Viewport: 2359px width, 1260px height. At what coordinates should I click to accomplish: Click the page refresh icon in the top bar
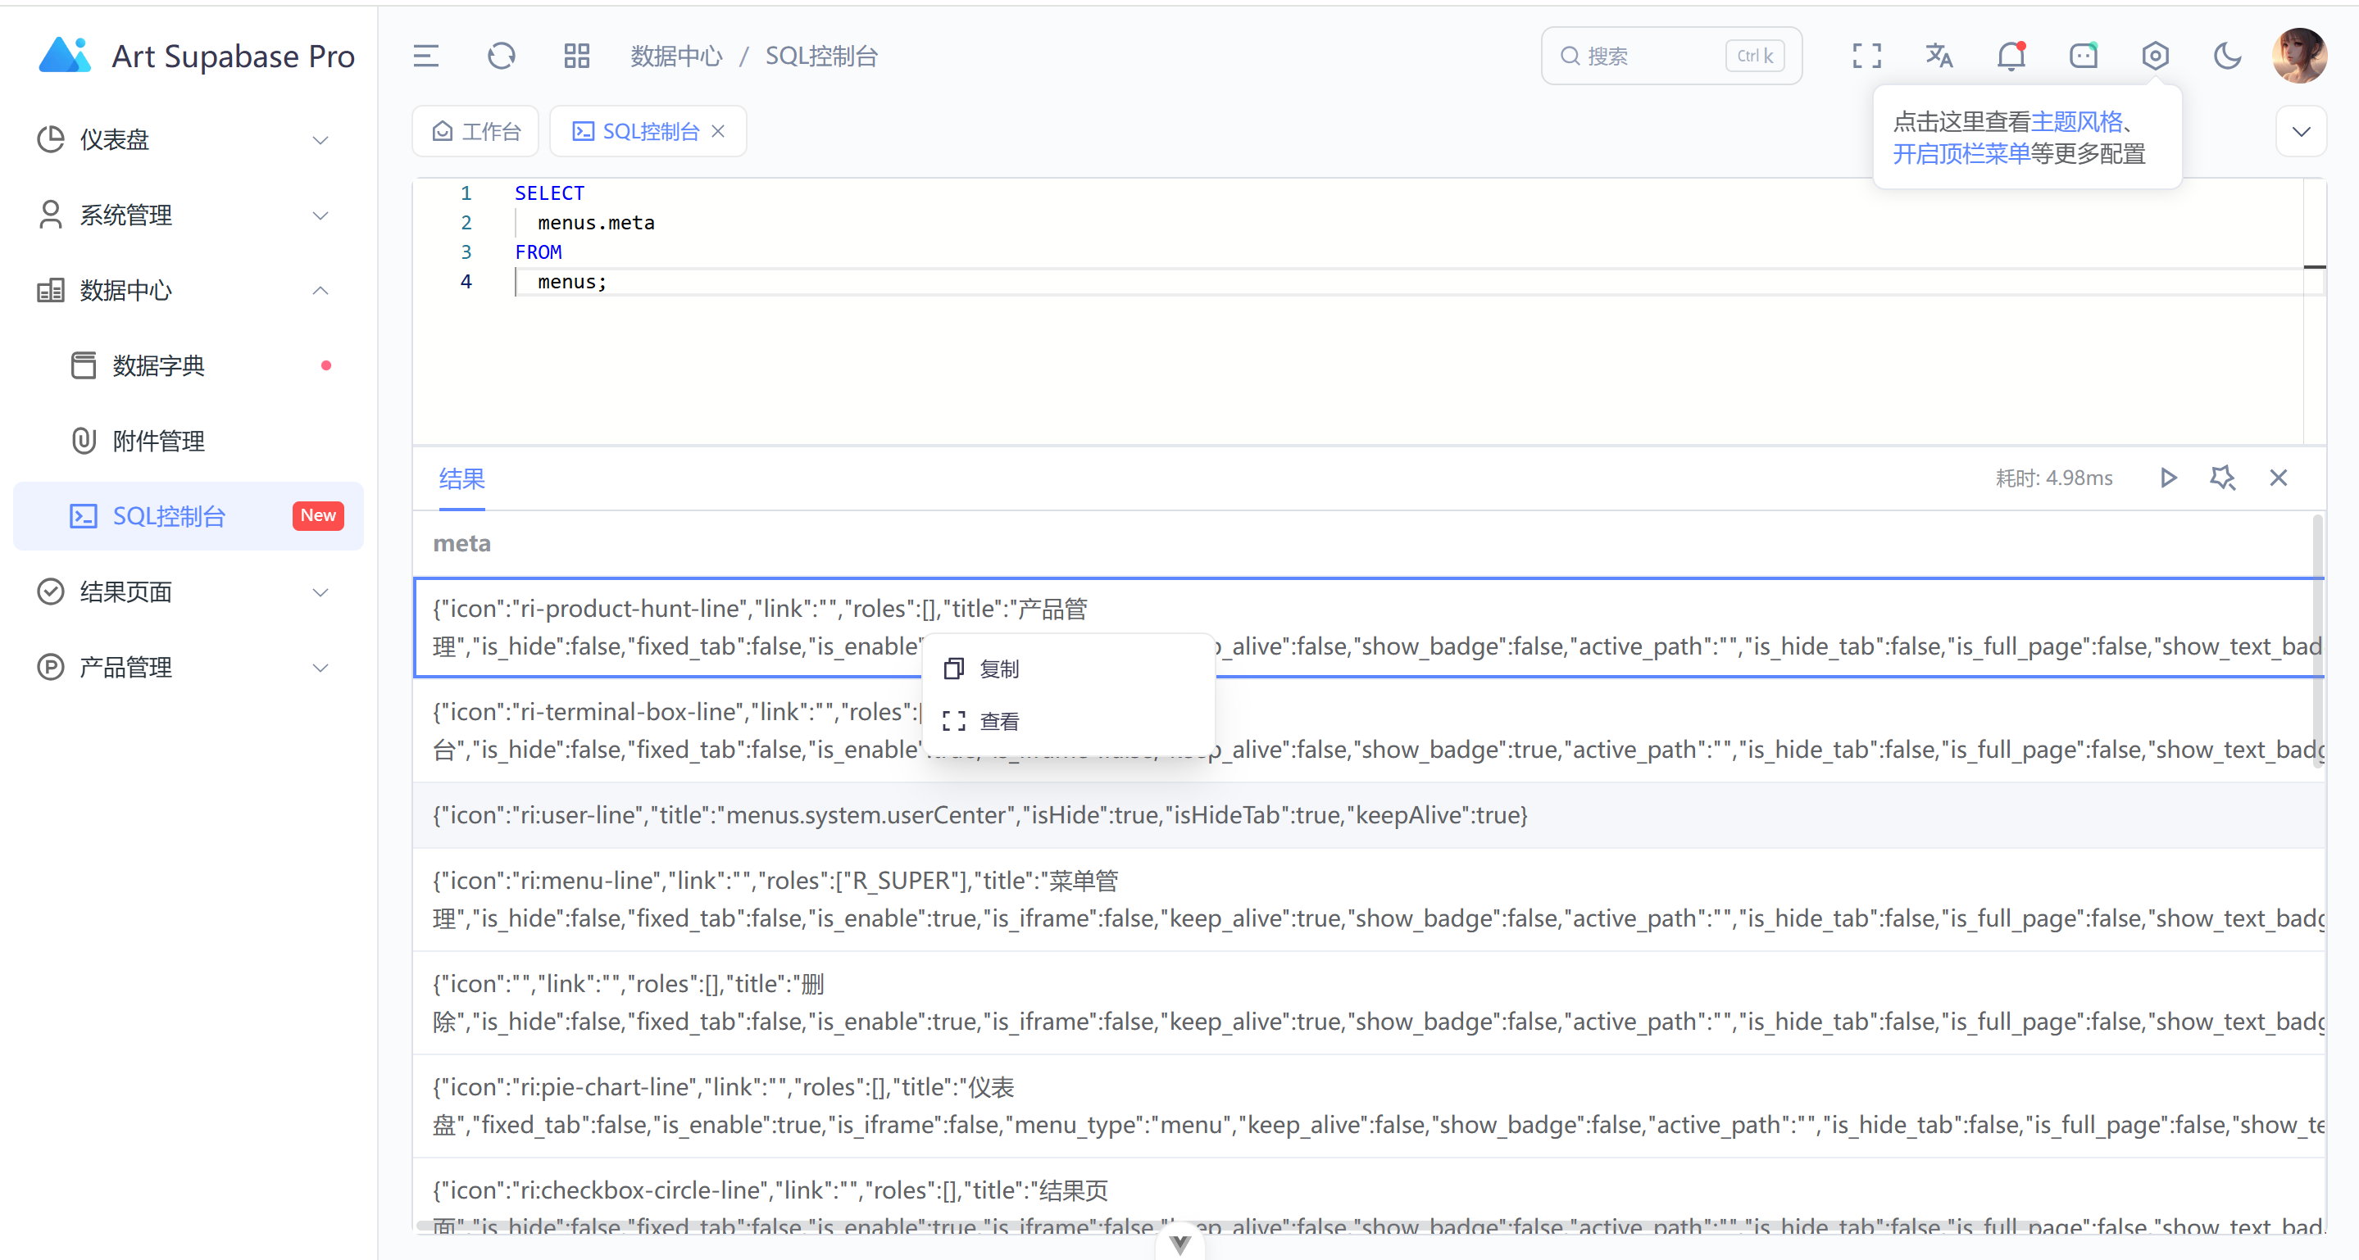(x=501, y=57)
